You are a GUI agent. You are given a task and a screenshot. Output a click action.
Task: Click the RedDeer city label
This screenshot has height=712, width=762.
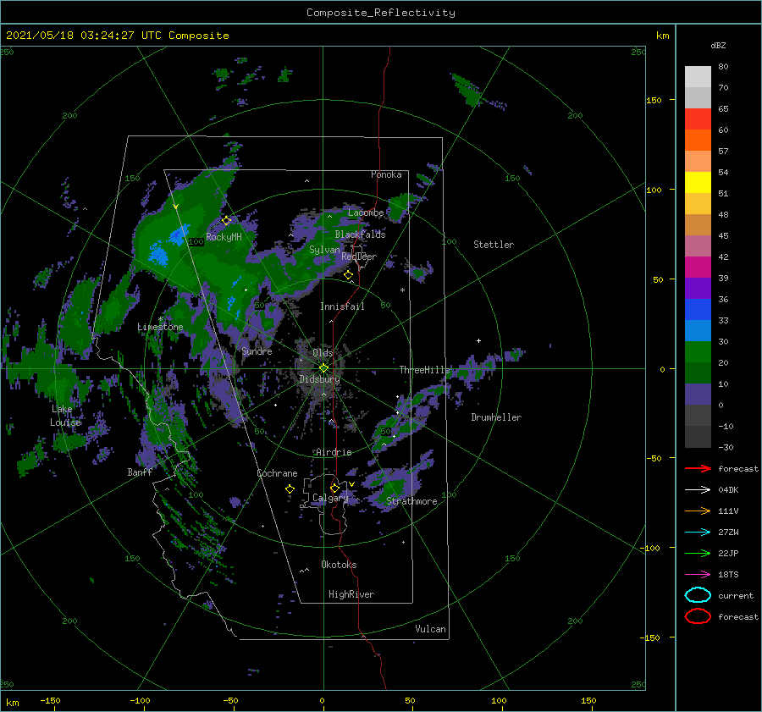pos(359,257)
